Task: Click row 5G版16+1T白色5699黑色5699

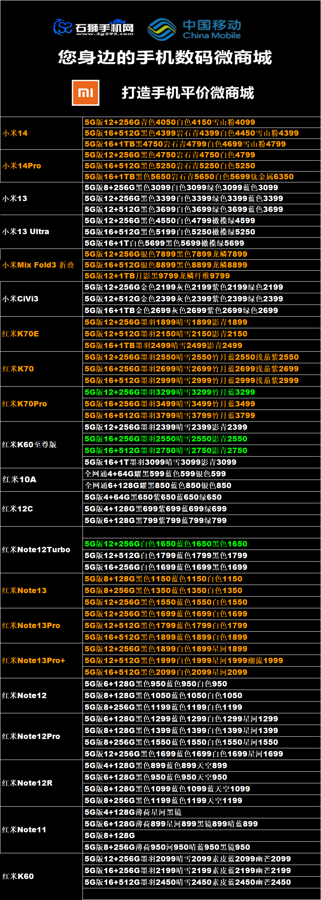Action: 202,243
